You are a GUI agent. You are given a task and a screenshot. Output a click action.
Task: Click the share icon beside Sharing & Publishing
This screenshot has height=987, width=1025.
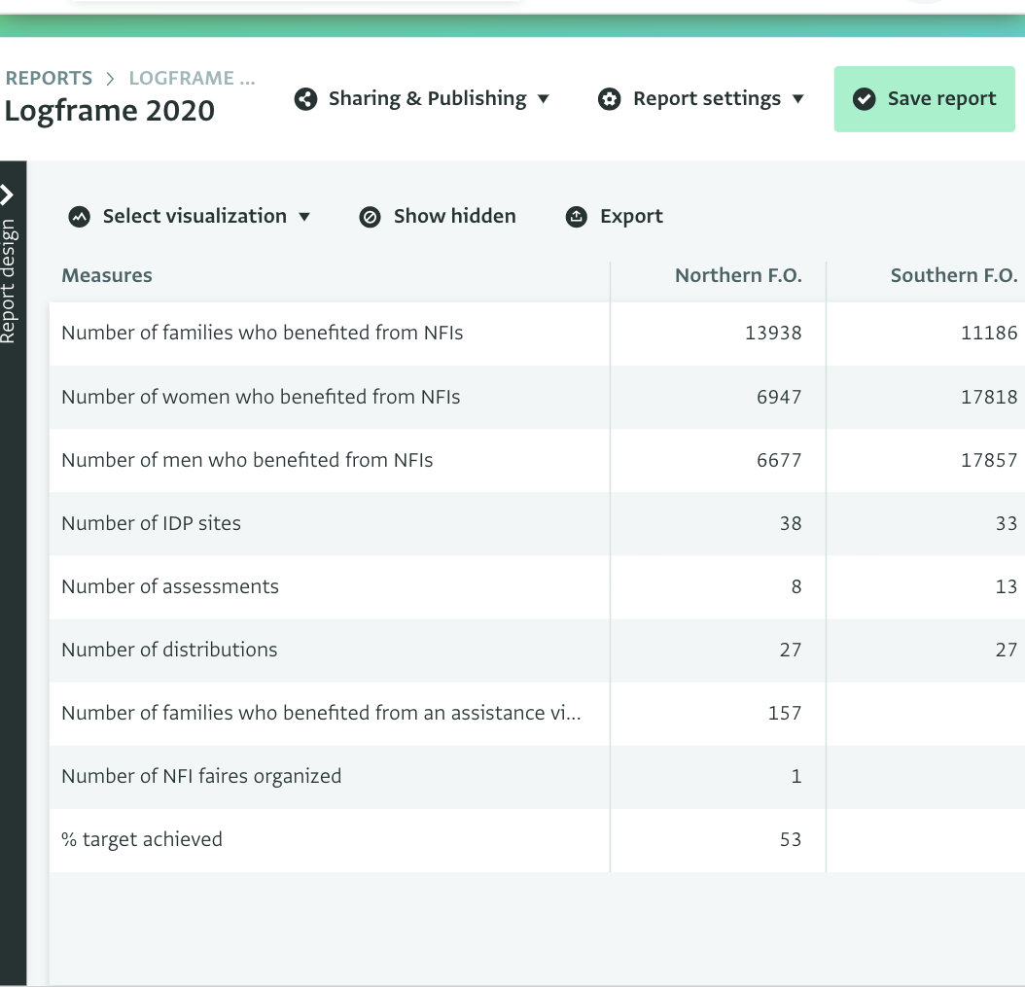click(305, 99)
